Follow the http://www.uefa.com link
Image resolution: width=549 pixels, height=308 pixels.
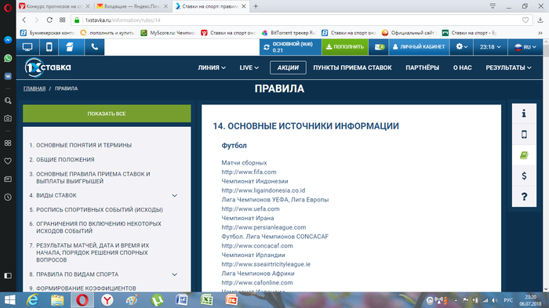pyautogui.click(x=250, y=209)
